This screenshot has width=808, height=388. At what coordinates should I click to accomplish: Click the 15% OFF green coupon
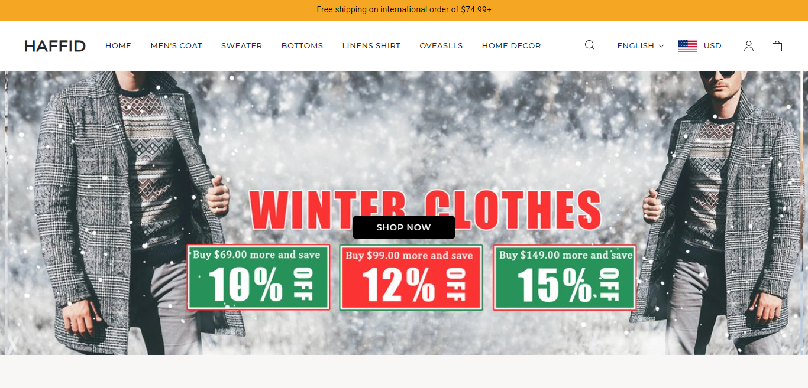click(x=565, y=278)
